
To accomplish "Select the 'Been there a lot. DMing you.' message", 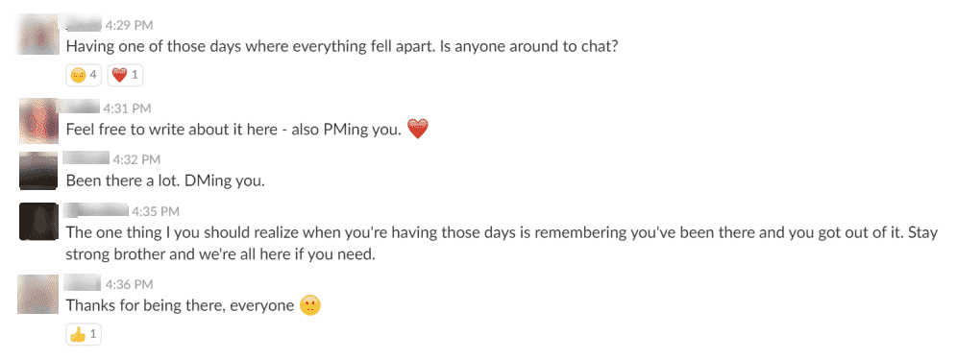I will click(x=165, y=181).
